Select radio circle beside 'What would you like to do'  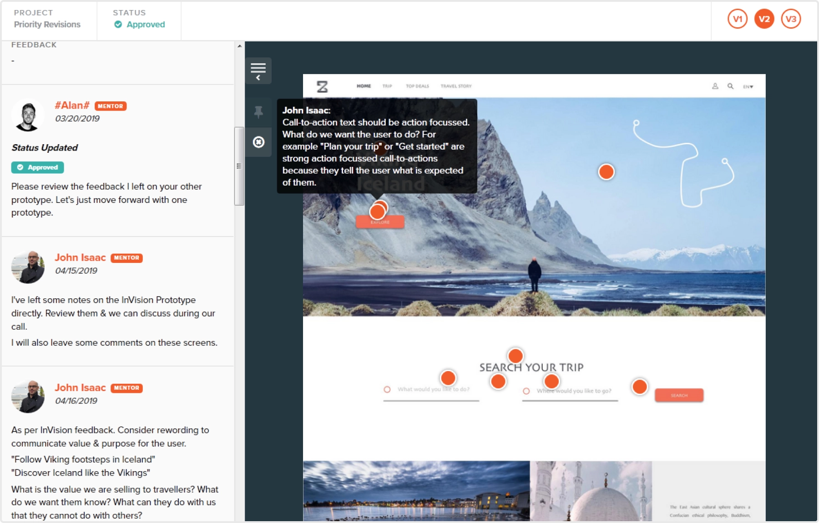[x=387, y=389]
